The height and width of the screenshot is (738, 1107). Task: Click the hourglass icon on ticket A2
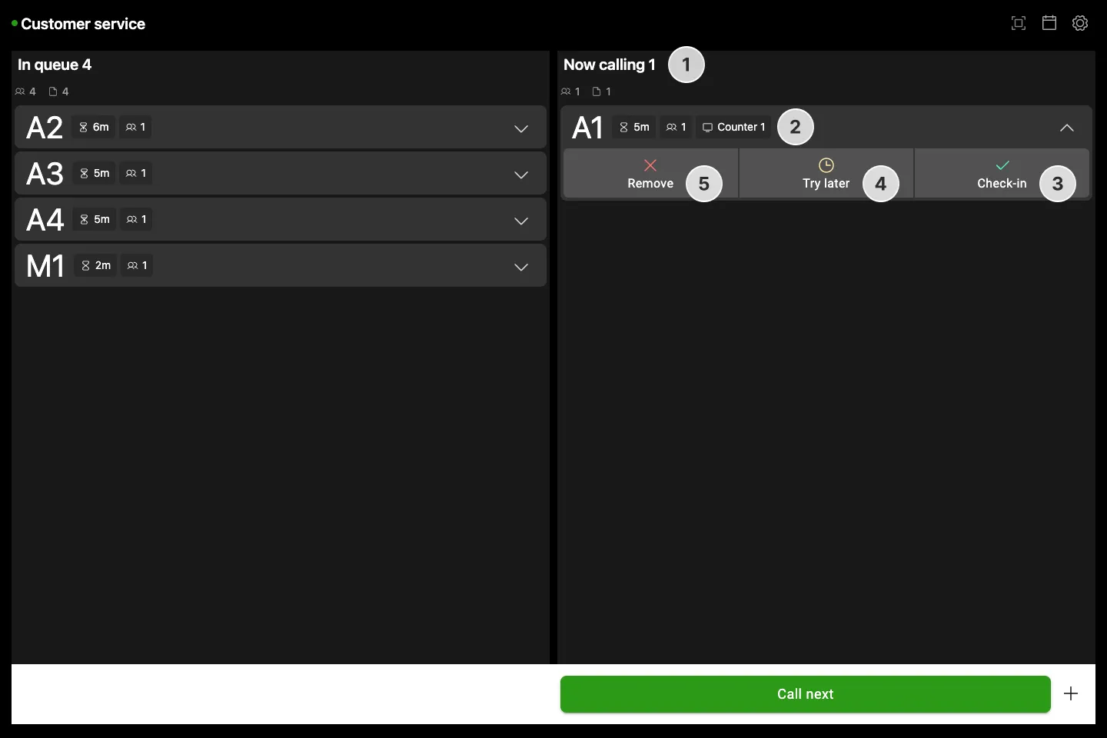(x=84, y=128)
